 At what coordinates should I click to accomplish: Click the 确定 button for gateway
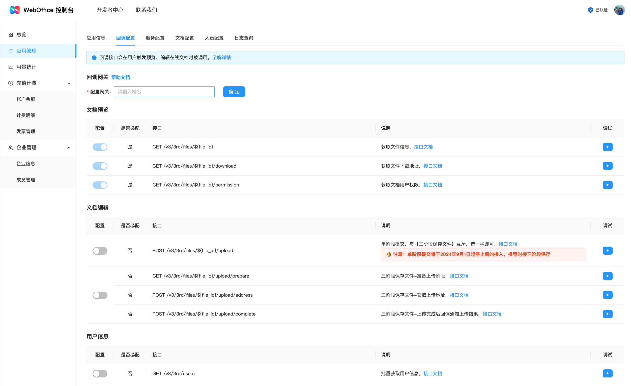(234, 92)
